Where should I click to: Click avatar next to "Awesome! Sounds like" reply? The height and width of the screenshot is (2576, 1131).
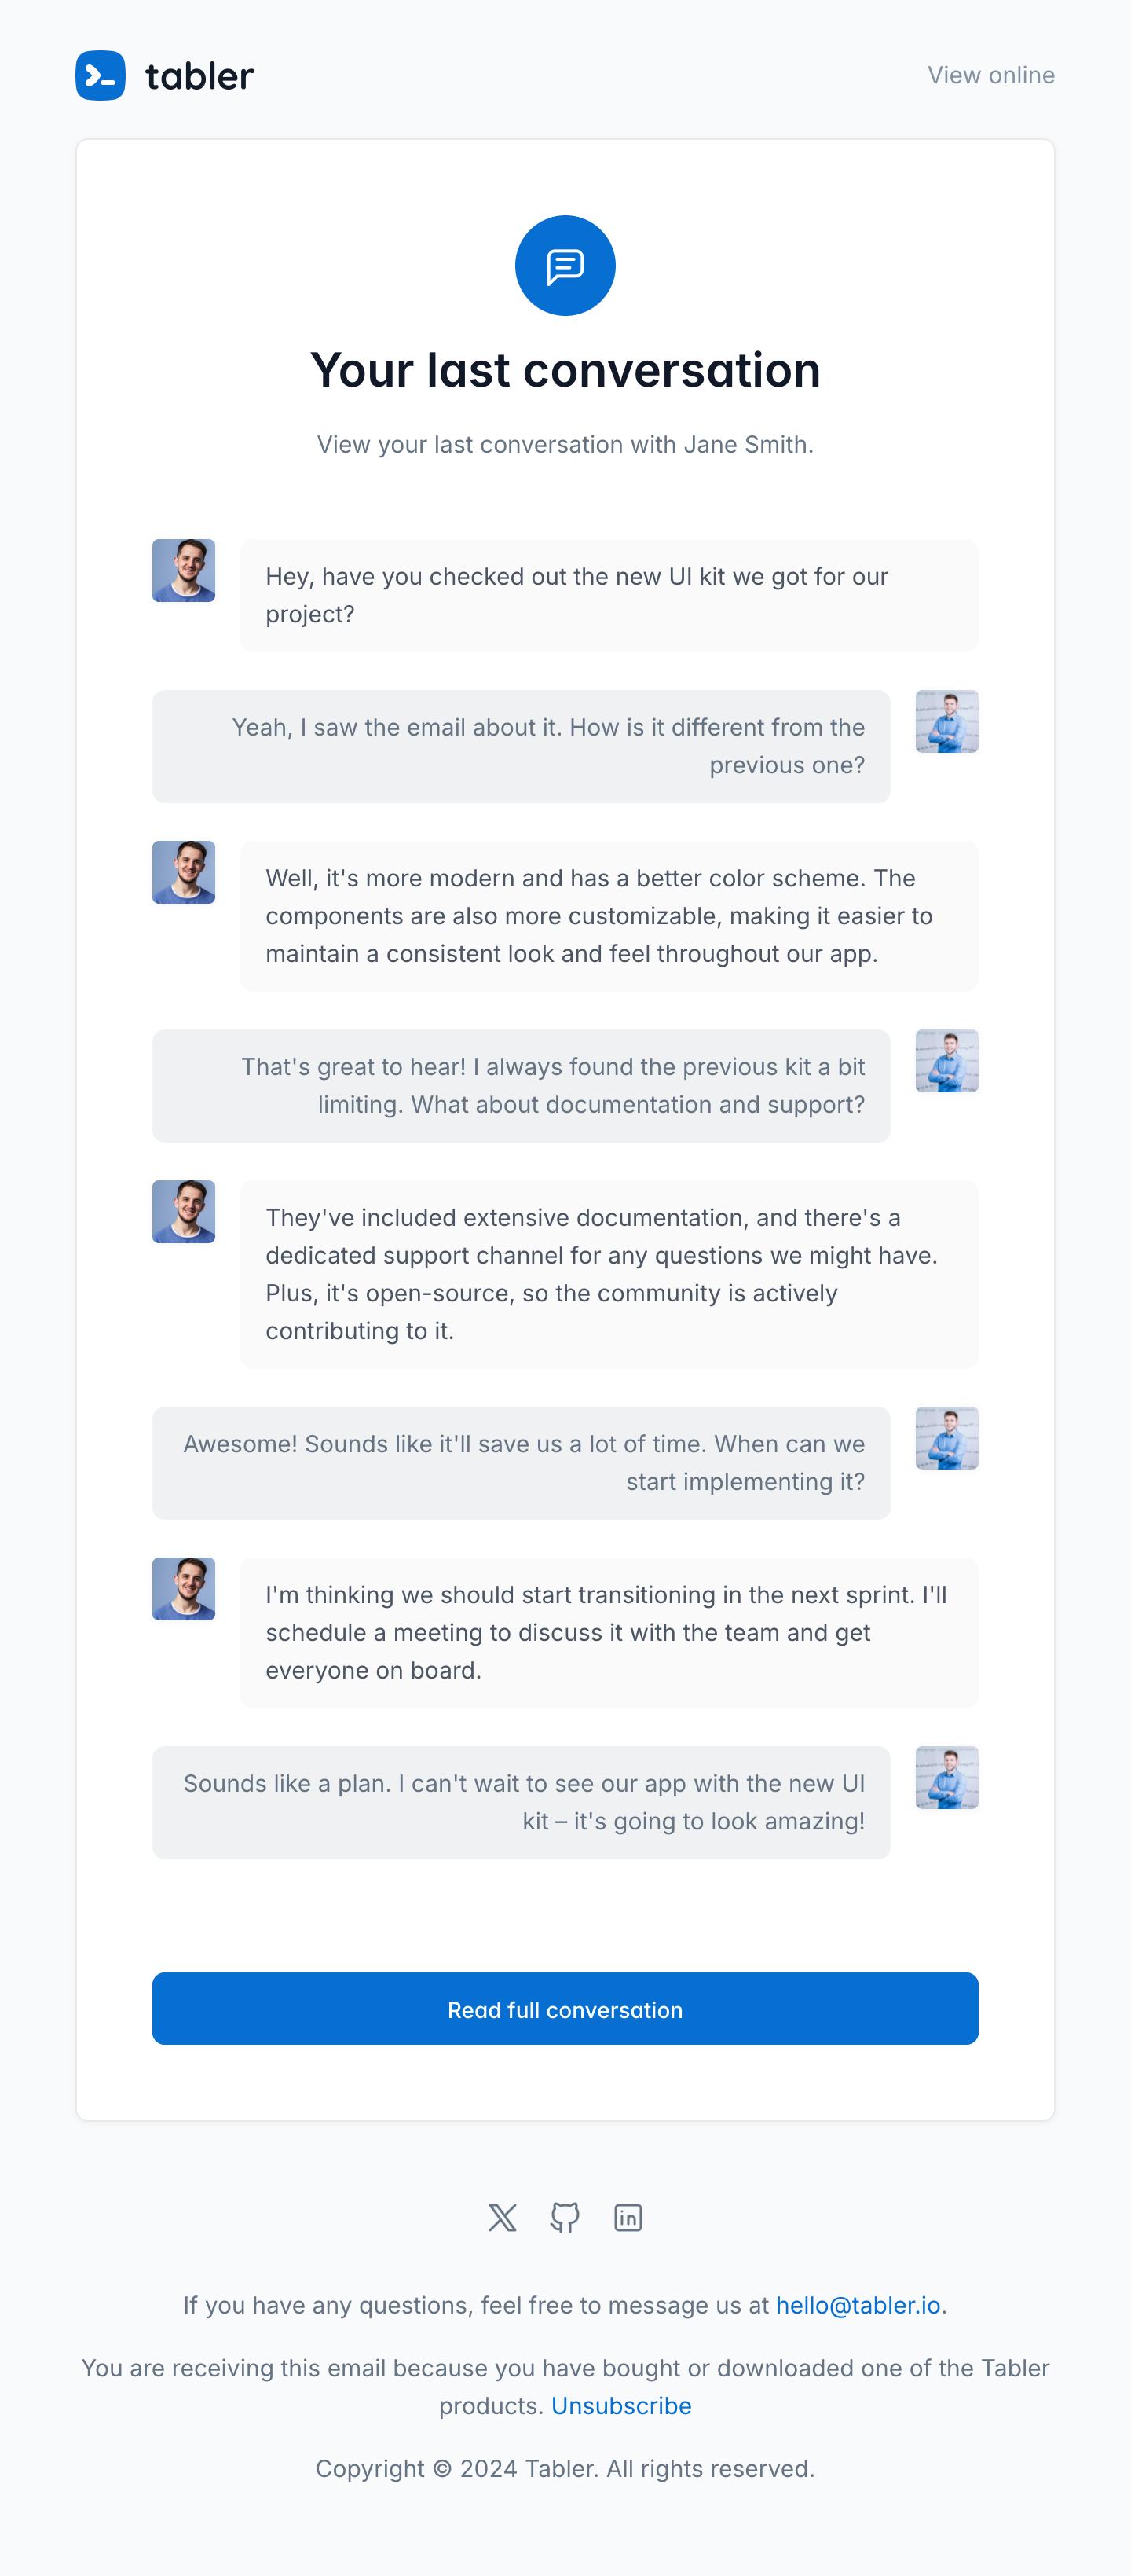click(946, 1438)
